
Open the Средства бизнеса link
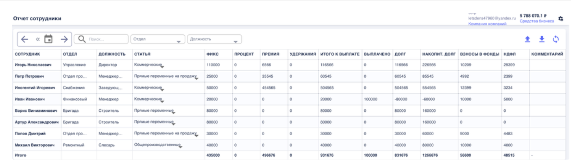536,21
